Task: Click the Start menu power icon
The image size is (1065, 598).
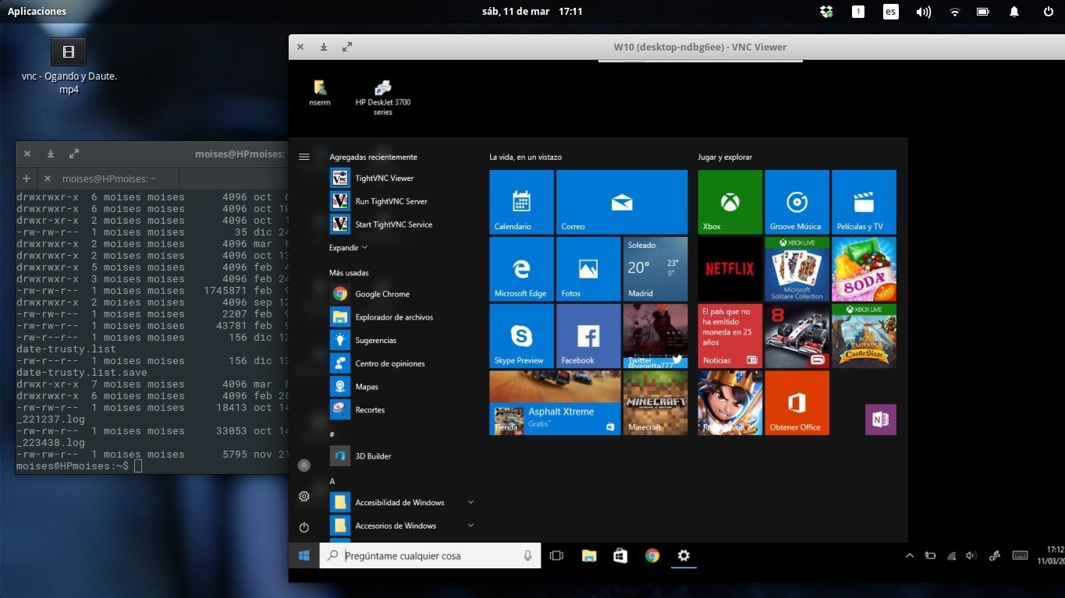Action: [304, 527]
